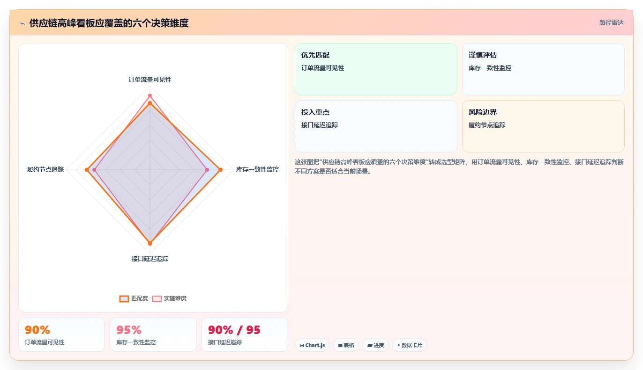Image resolution: width=643 pixels, height=370 pixels.
Task: Click the 90% / 95 接口延迟追踪 stat card
Action: tap(245, 334)
